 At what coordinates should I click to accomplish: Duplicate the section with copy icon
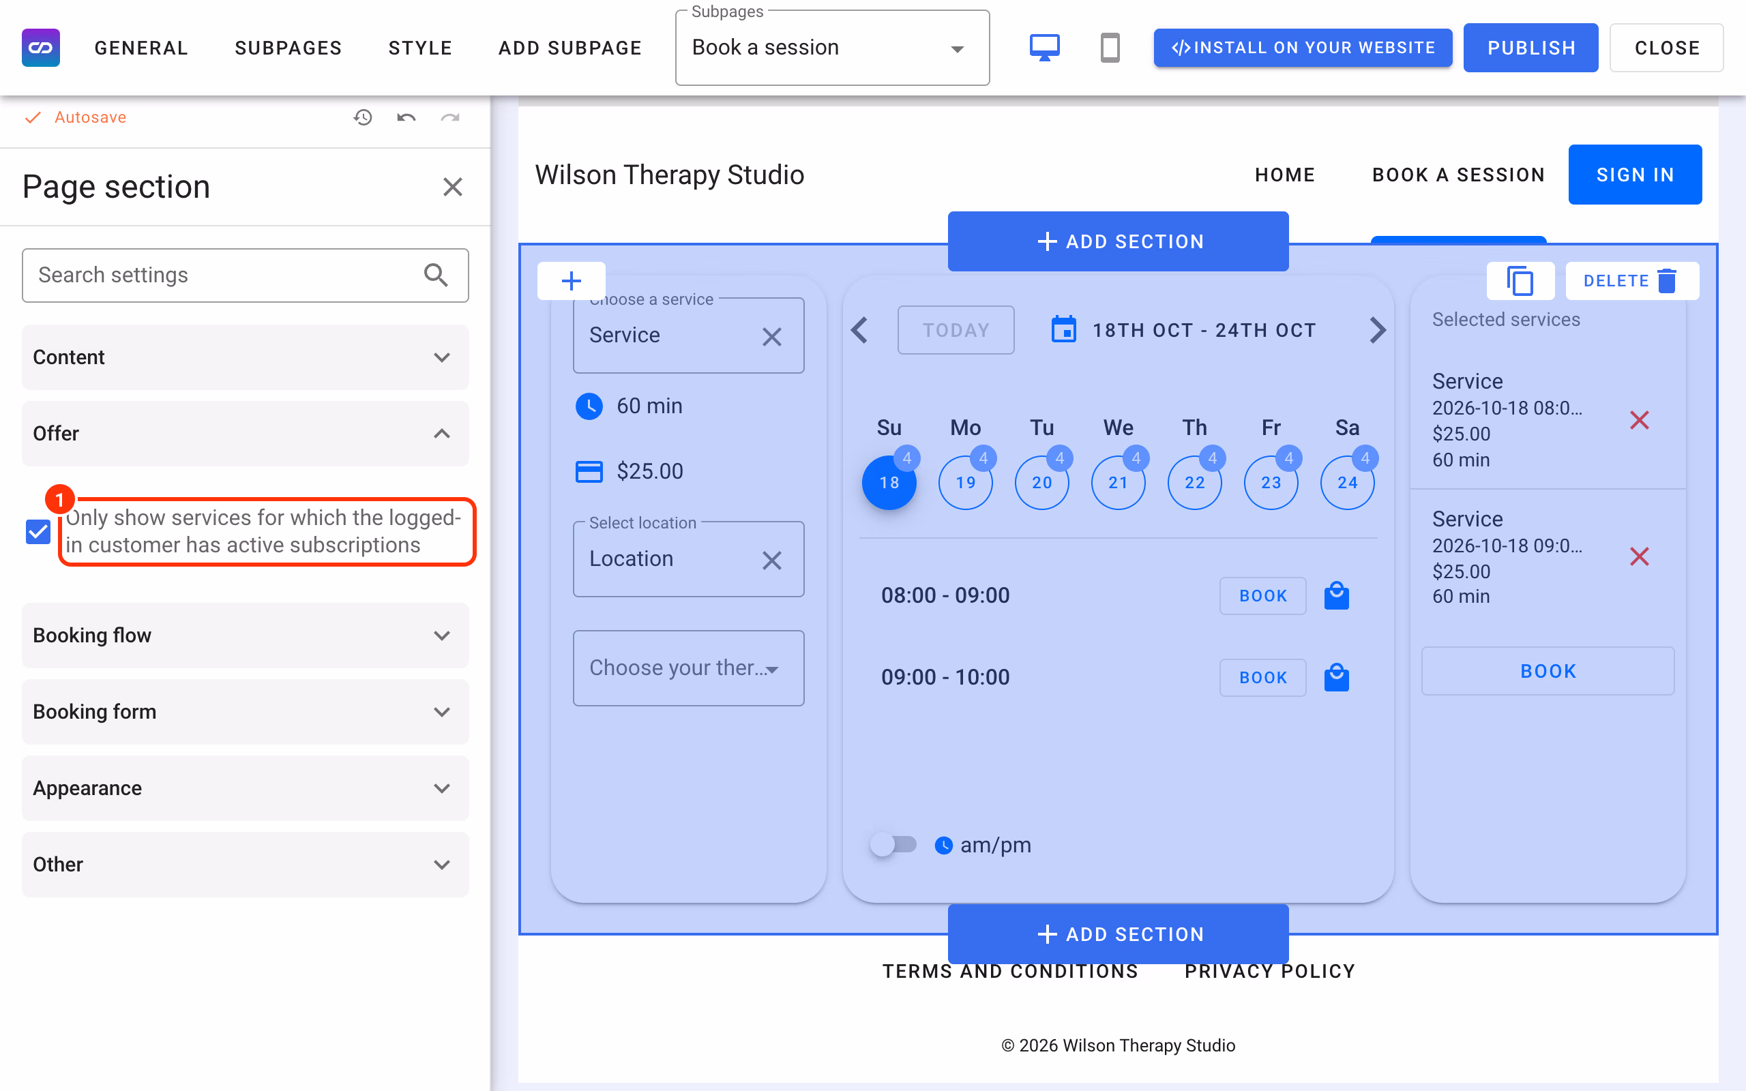1520,281
